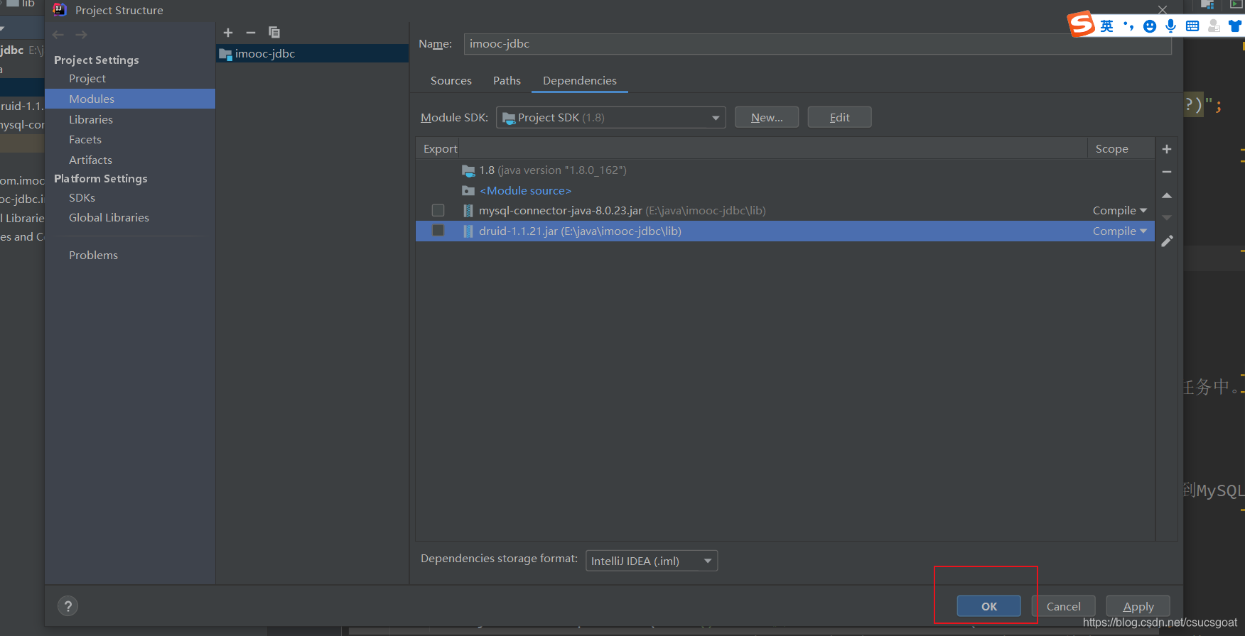This screenshot has height=636, width=1245.
Task: Add a new module with plus icon
Action: pos(228,33)
